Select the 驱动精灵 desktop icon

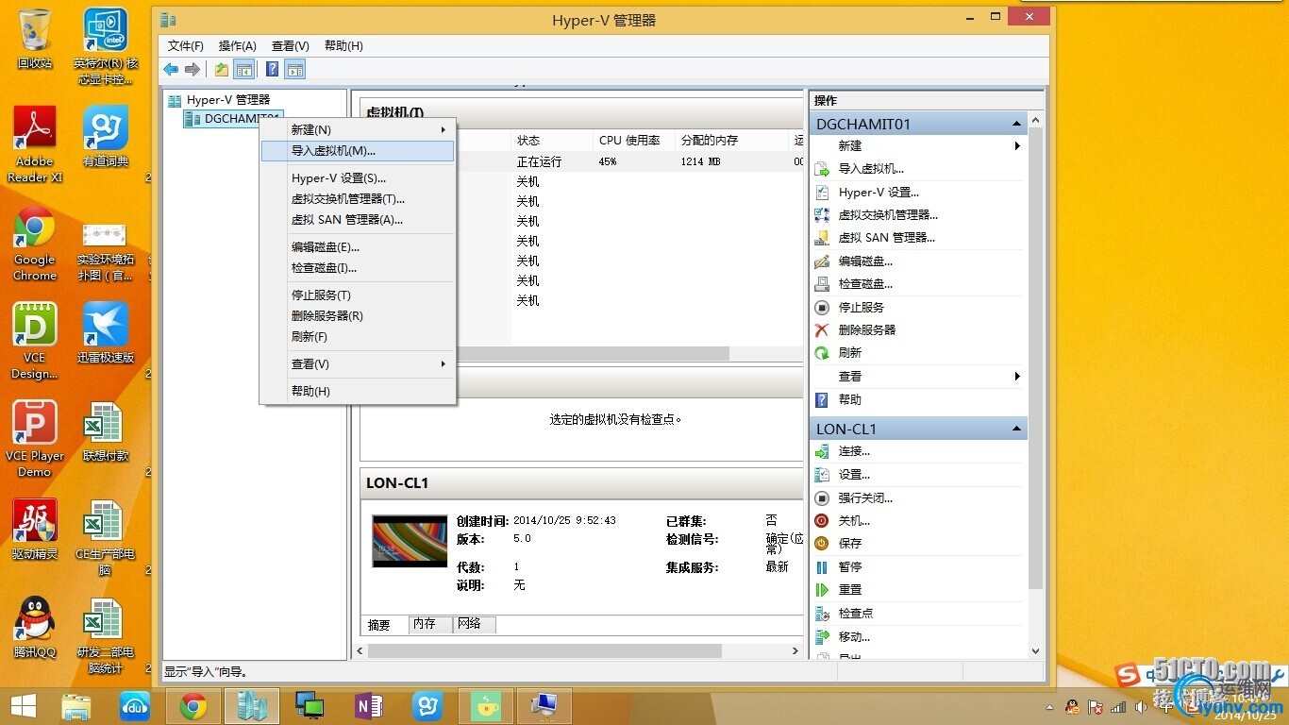[x=35, y=530]
